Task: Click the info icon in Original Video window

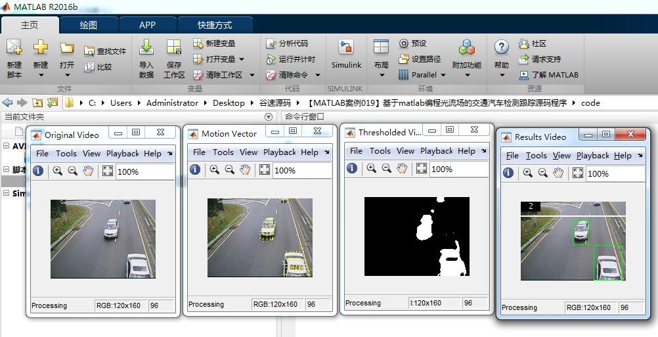Action: 38,171
